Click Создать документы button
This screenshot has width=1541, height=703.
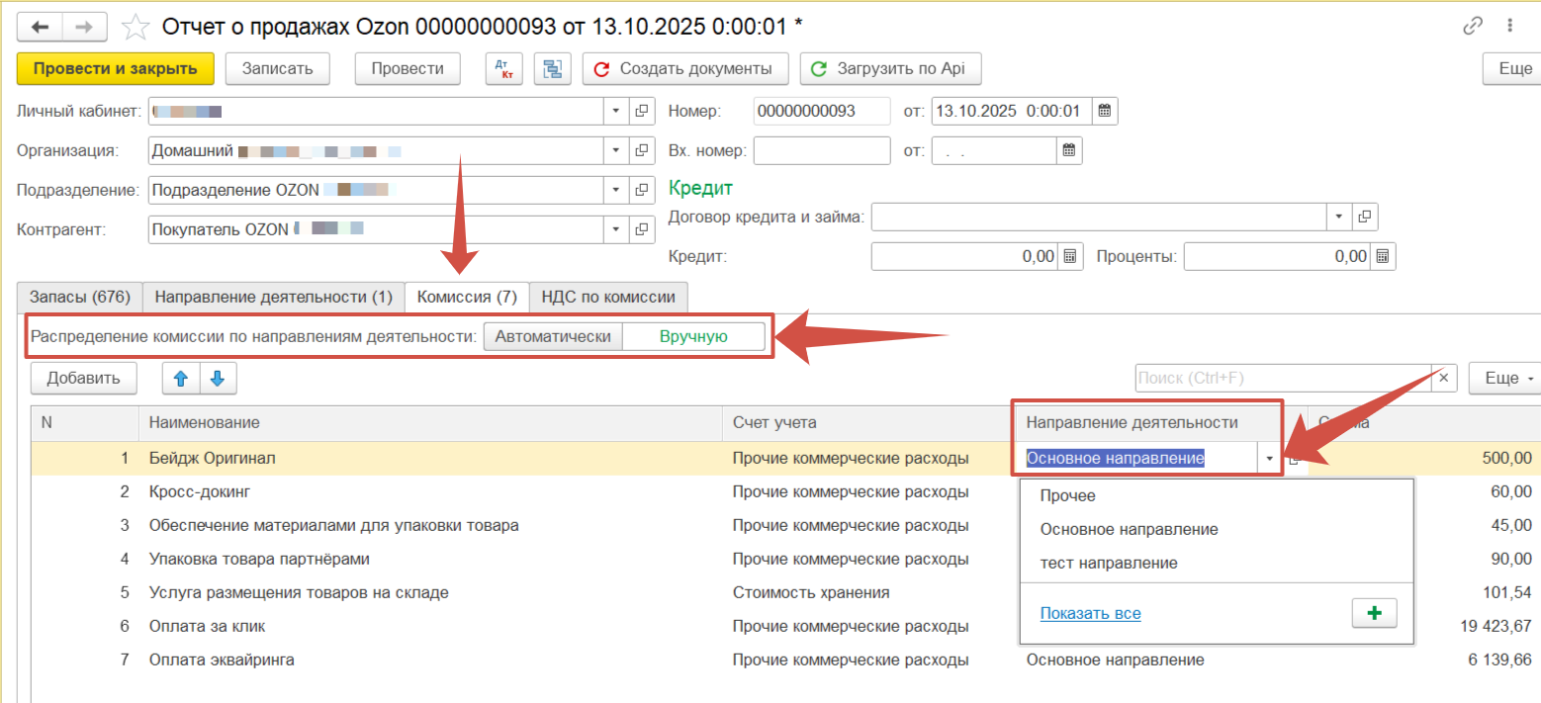click(684, 69)
